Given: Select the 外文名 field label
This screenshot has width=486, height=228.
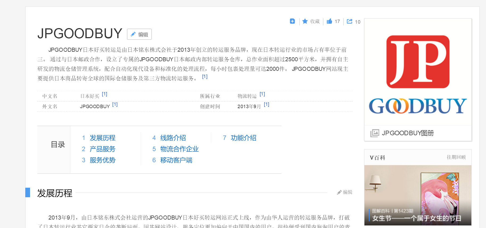Looking at the screenshot, I should point(50,106).
